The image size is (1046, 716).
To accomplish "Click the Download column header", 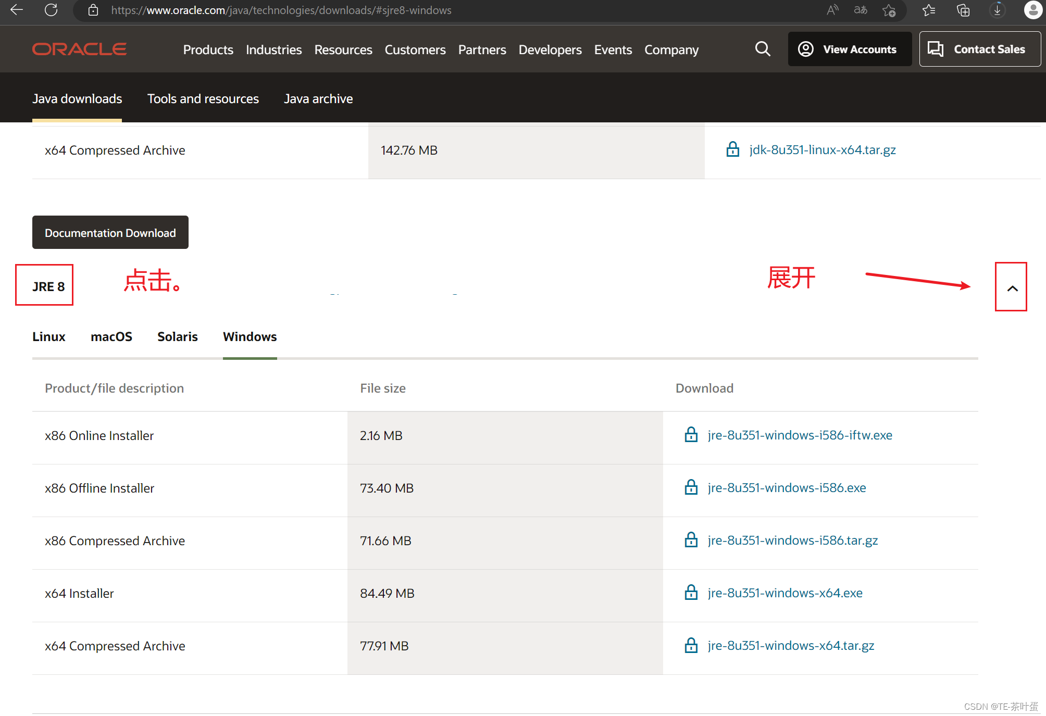I will (x=704, y=388).
